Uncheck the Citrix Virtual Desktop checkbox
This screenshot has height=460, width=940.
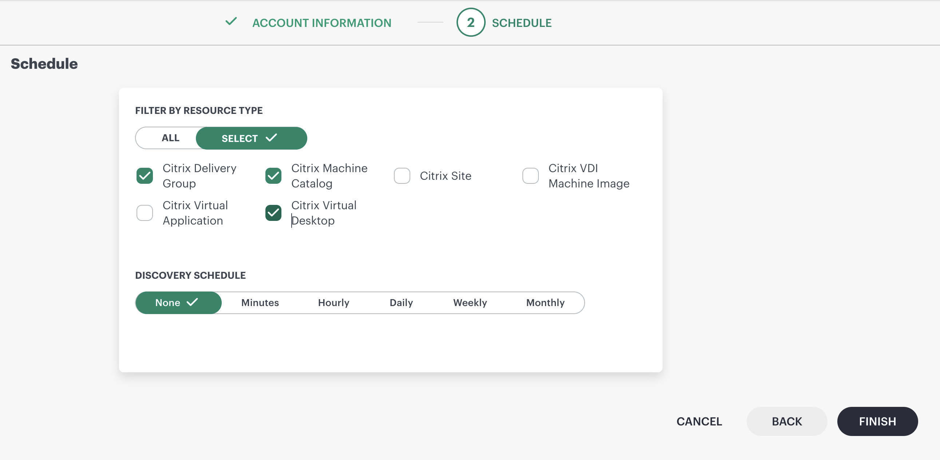[273, 213]
